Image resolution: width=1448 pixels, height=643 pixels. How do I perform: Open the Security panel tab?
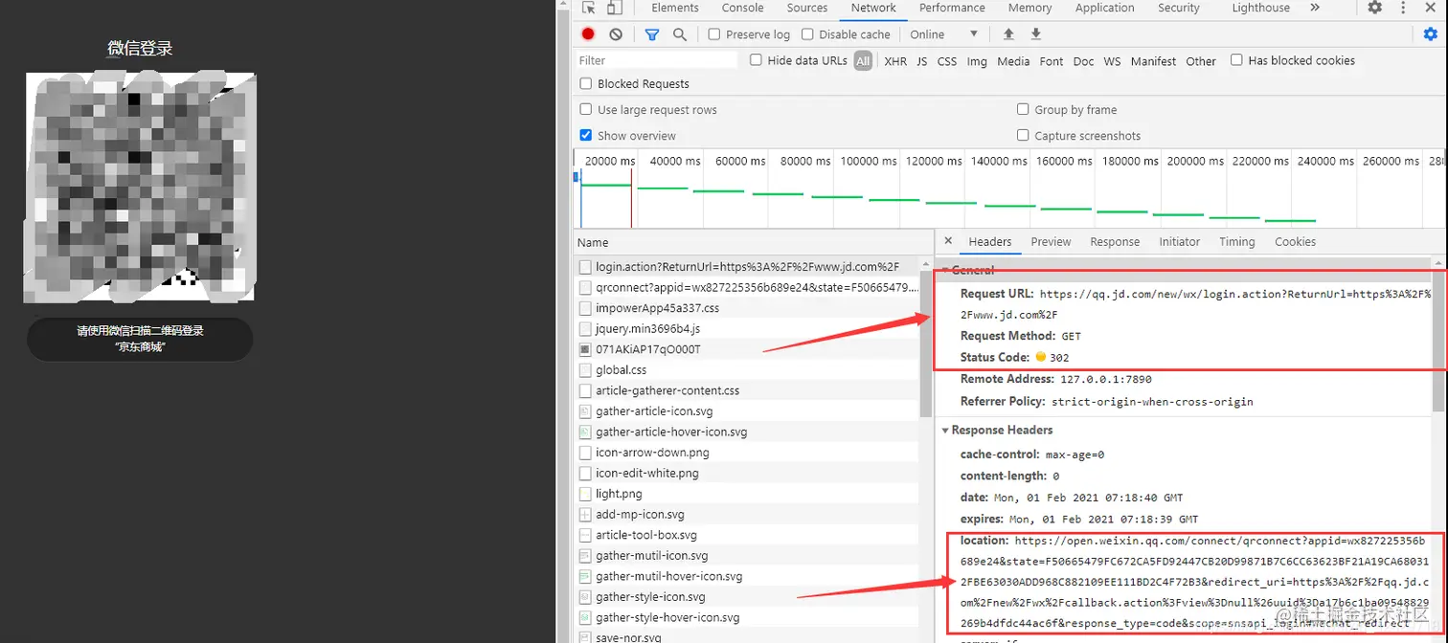(x=1179, y=8)
